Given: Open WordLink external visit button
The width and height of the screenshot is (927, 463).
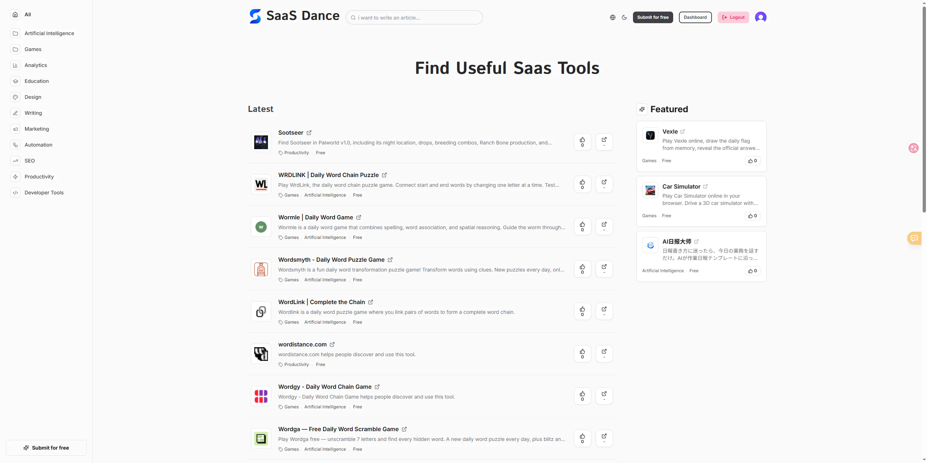Looking at the screenshot, I should (604, 311).
